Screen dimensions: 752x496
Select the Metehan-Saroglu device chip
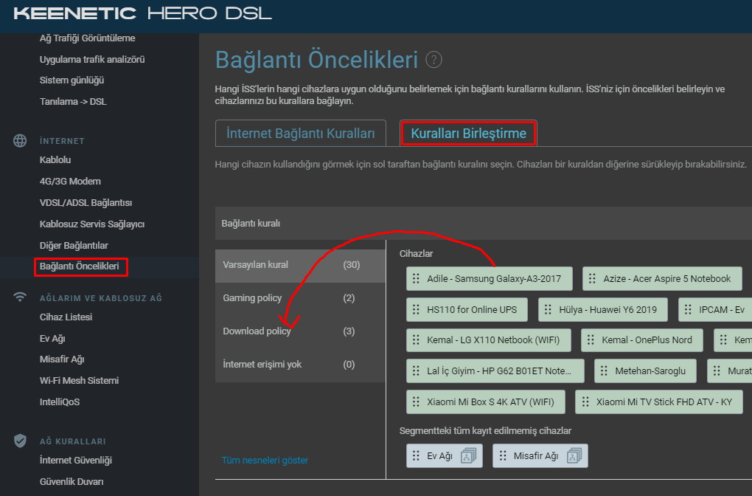pyautogui.click(x=645, y=371)
